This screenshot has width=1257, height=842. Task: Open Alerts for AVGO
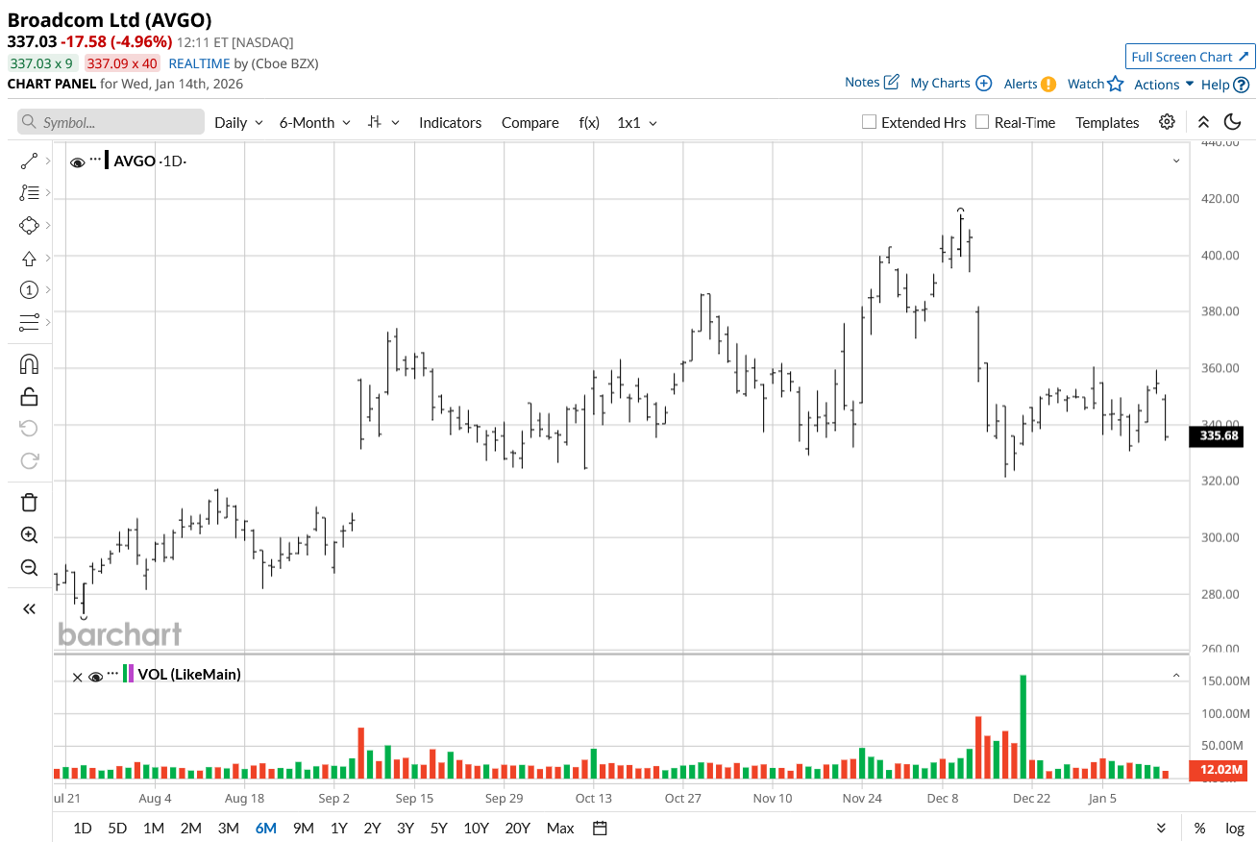[1030, 84]
